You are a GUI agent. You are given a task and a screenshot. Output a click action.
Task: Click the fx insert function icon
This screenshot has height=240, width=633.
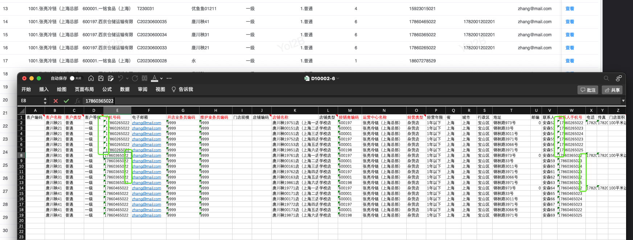coord(77,101)
